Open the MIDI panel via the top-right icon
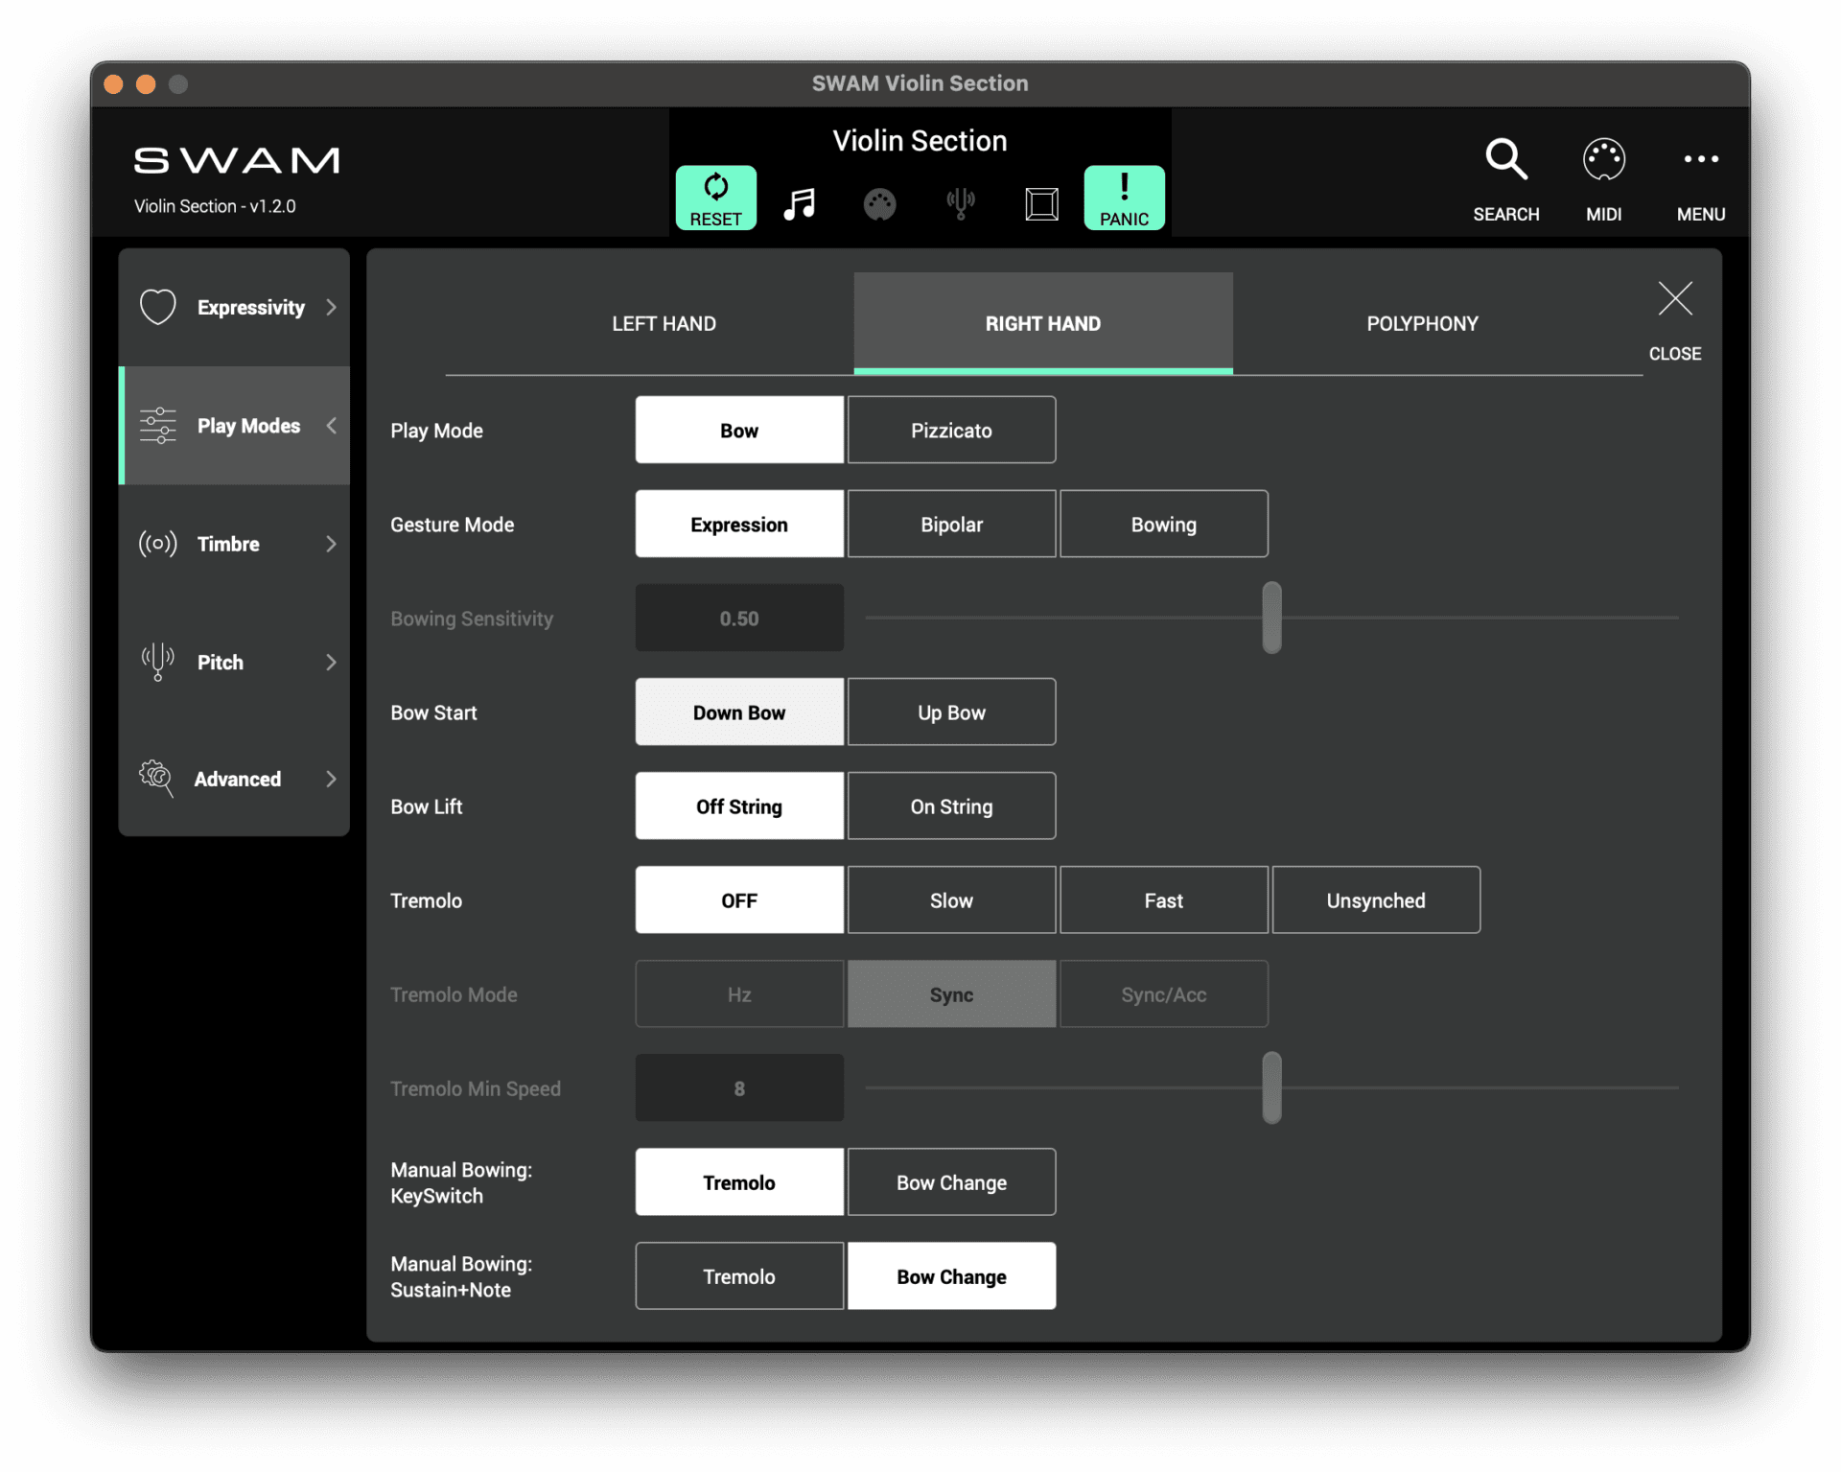The width and height of the screenshot is (1841, 1472). [x=1603, y=159]
